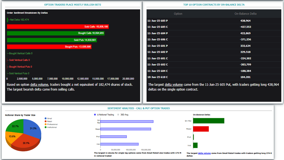The height and width of the screenshot is (160, 284).
Task: Select the Bought Calls green bar
Action: (56, 33)
